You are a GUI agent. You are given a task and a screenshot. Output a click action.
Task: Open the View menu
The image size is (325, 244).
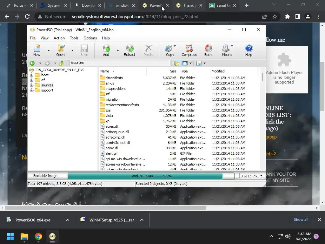(x=44, y=38)
